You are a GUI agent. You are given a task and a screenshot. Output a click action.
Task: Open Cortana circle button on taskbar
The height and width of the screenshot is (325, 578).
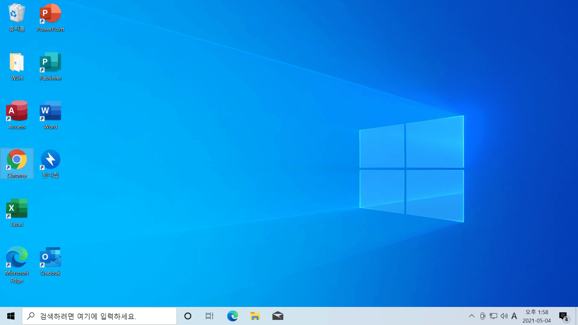[x=188, y=316]
